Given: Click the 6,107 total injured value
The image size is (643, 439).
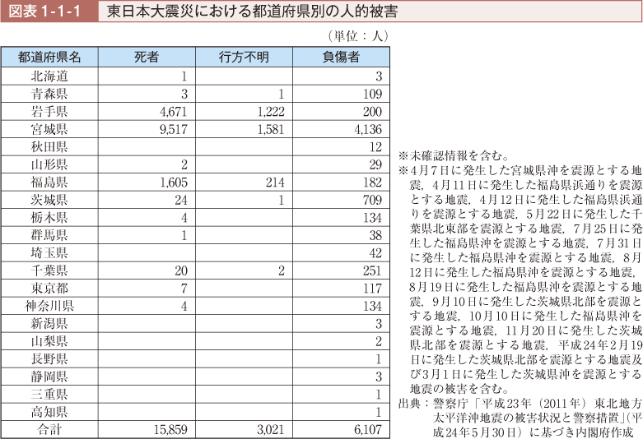Looking at the screenshot, I should click(x=368, y=430).
